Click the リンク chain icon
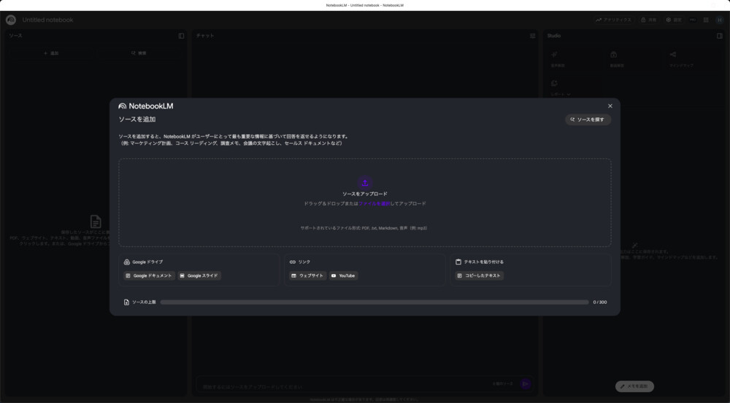 (x=293, y=262)
